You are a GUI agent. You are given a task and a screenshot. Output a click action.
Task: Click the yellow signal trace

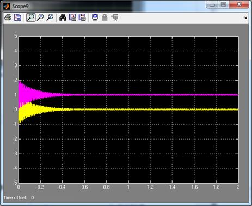tap(145, 110)
